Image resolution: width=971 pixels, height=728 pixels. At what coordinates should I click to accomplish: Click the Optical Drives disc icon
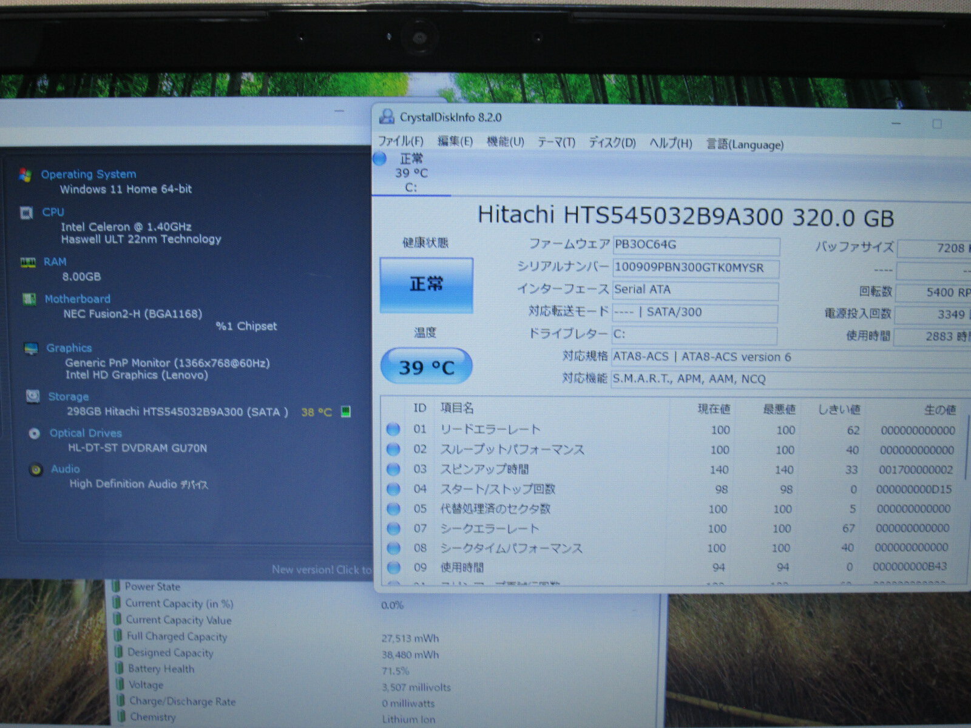point(35,433)
